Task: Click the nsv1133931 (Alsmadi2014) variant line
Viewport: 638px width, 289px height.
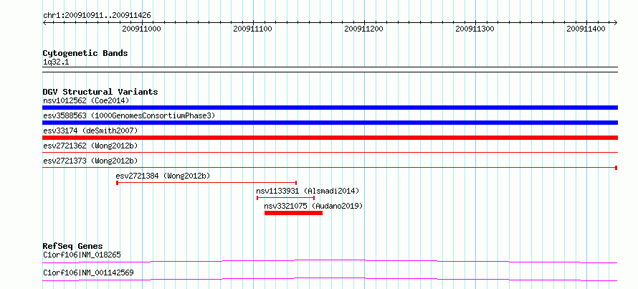Action: 285,198
